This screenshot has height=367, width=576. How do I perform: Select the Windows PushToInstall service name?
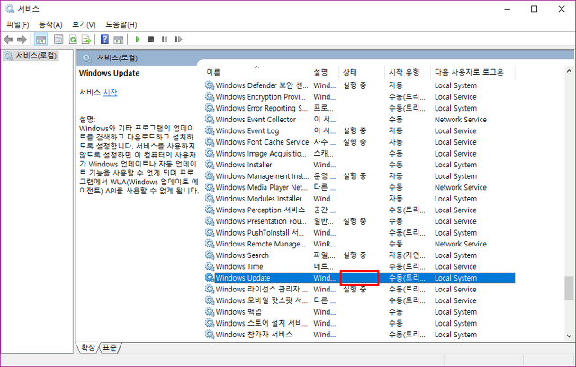point(260,233)
